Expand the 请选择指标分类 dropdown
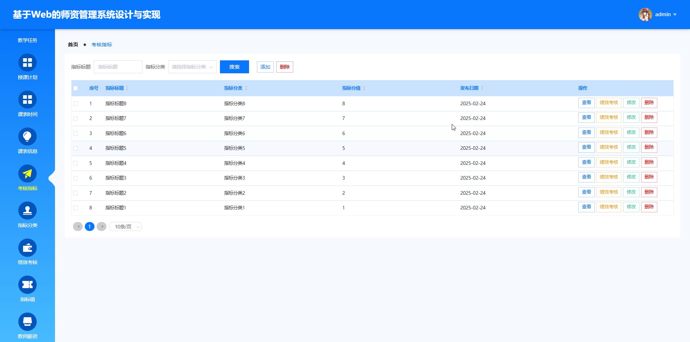 (192, 67)
